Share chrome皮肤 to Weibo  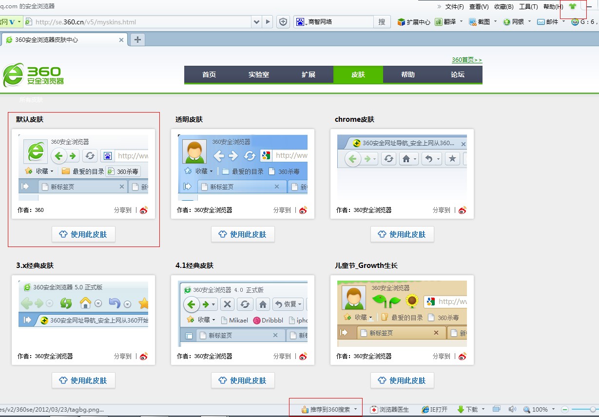click(x=463, y=210)
